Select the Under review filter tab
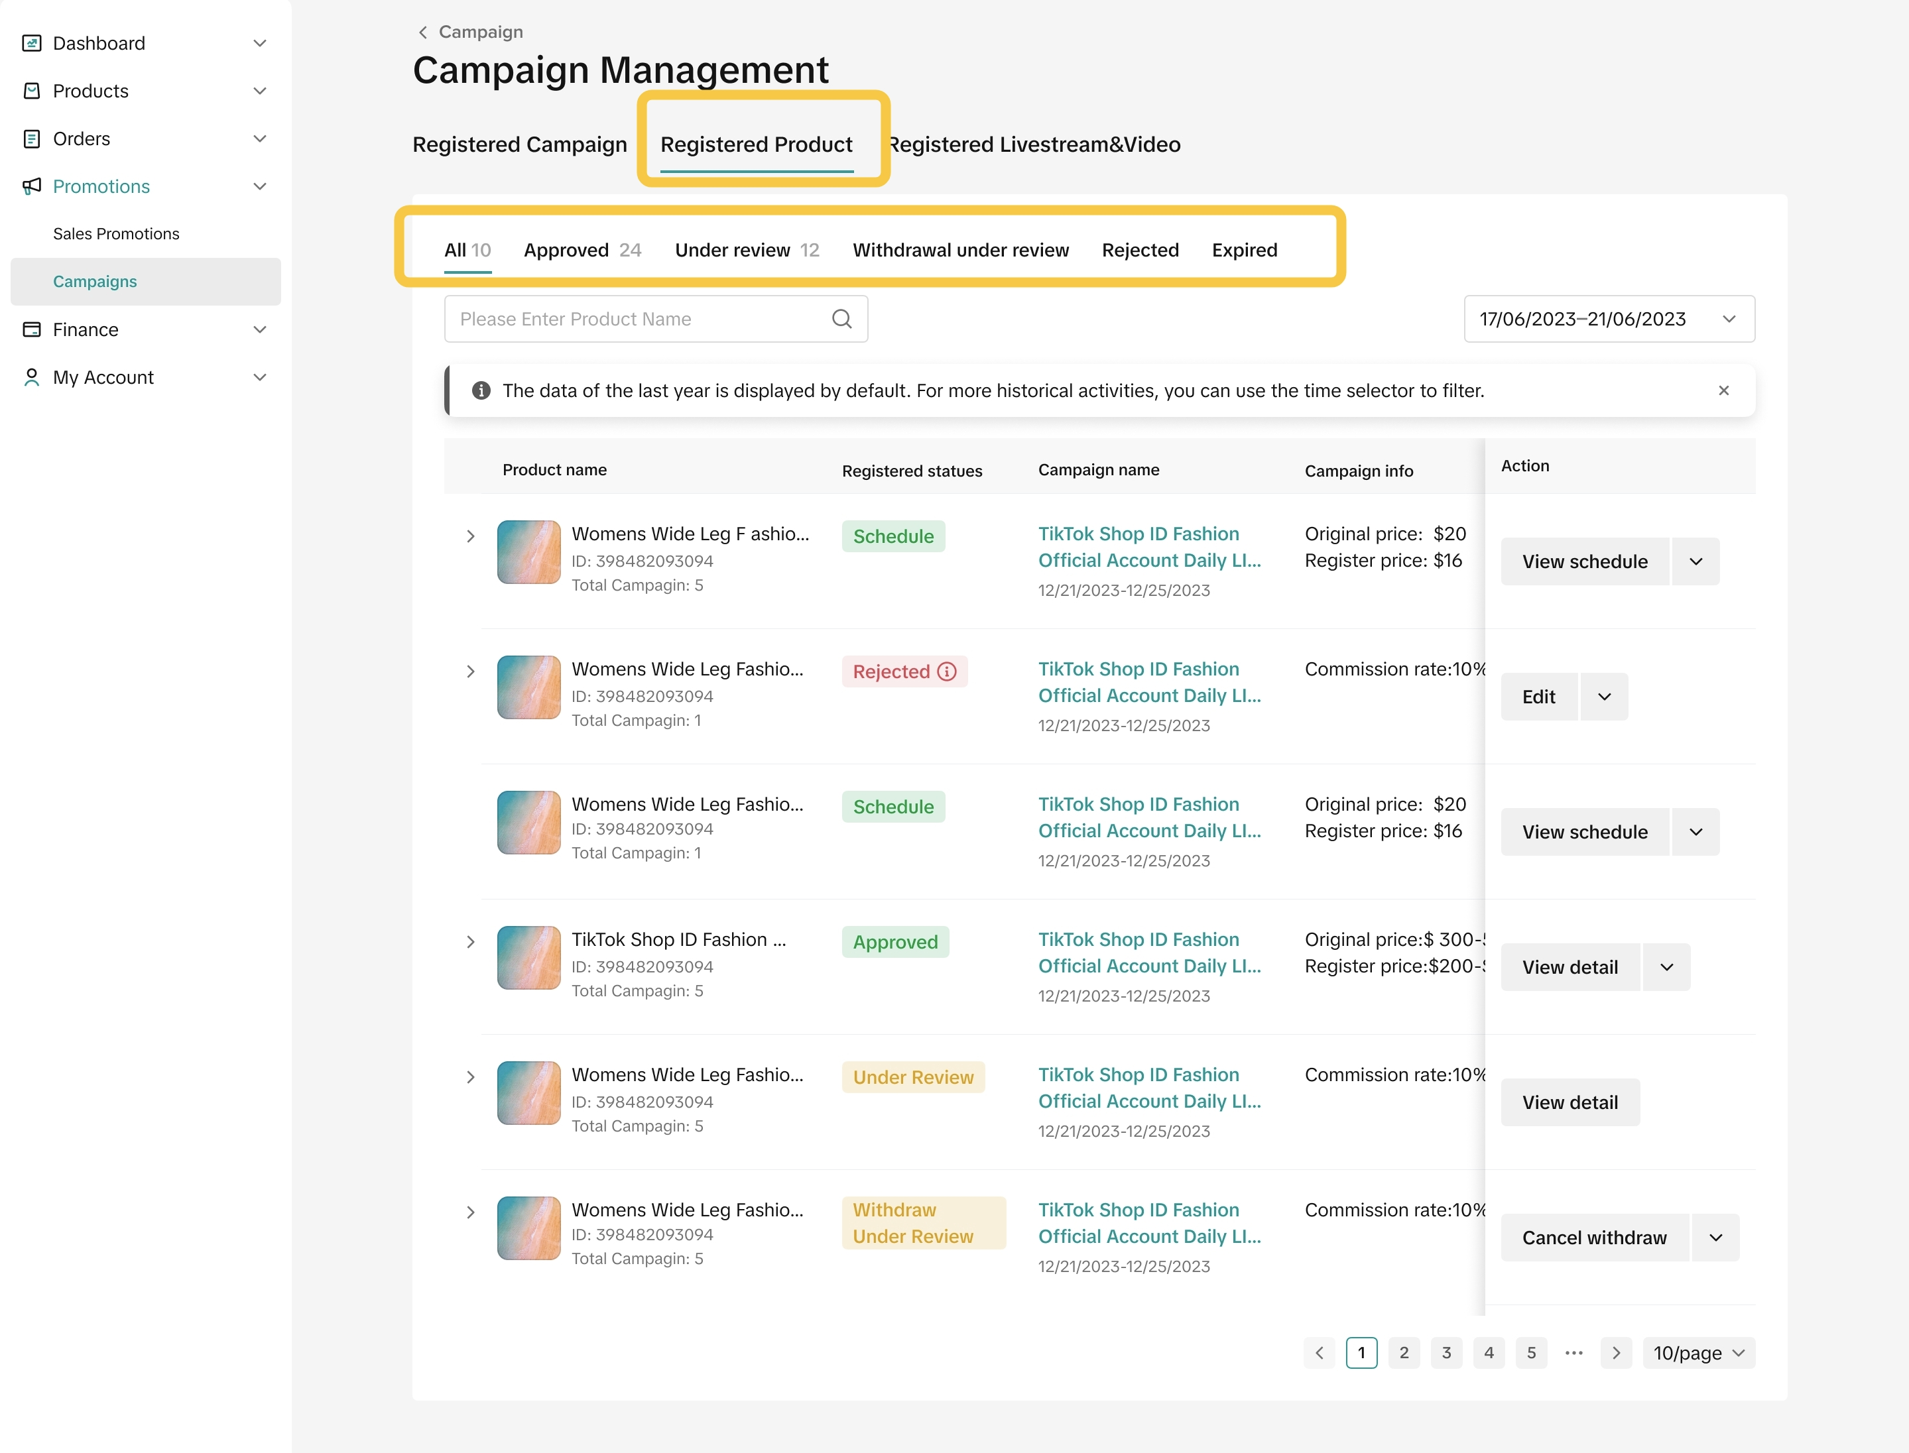 (745, 250)
